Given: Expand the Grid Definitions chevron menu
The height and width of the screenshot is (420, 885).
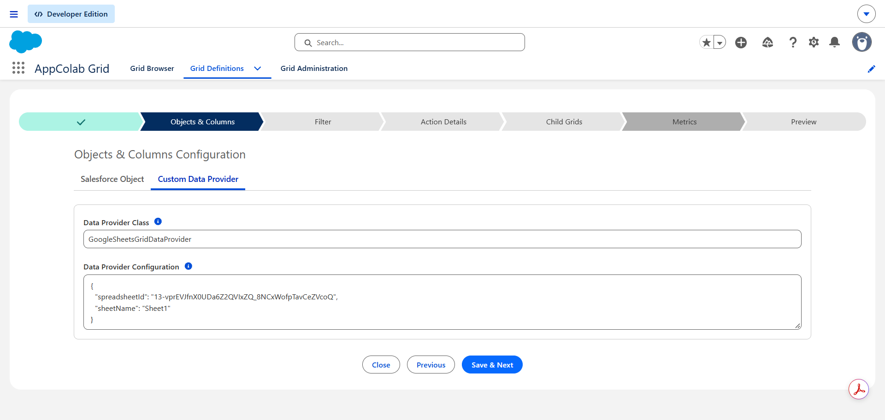Looking at the screenshot, I should pos(258,69).
